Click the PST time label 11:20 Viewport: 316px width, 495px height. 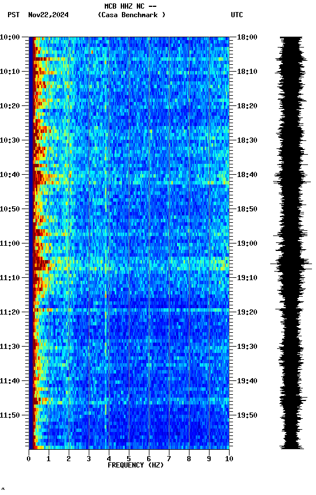10,313
